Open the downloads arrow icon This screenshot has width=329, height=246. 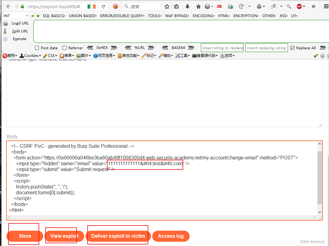click(187, 6)
